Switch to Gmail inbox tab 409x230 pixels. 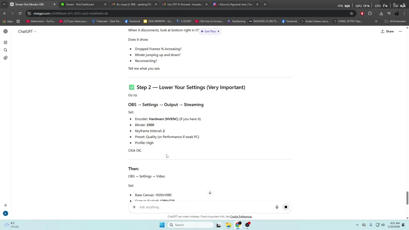click(x=134, y=4)
